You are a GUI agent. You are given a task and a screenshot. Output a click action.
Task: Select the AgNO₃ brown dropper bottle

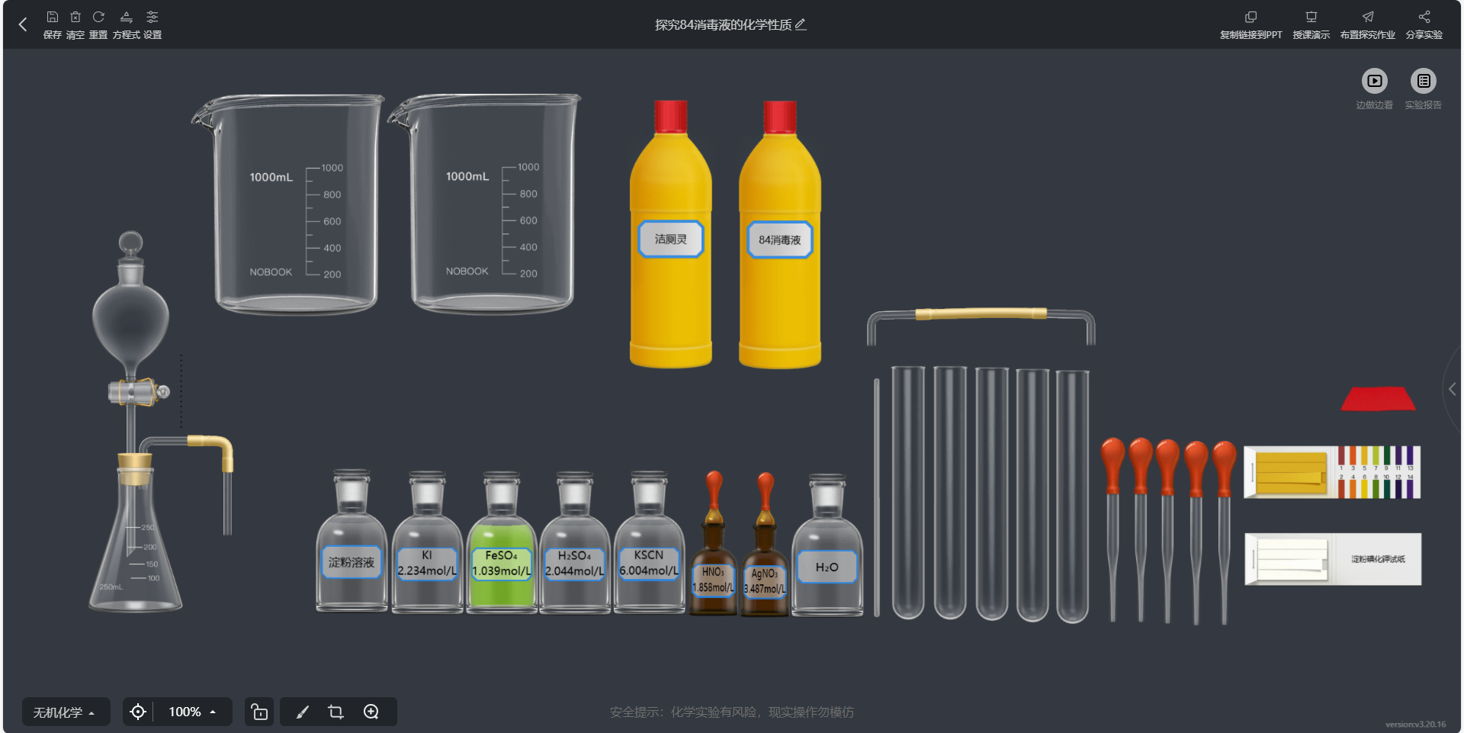click(765, 545)
